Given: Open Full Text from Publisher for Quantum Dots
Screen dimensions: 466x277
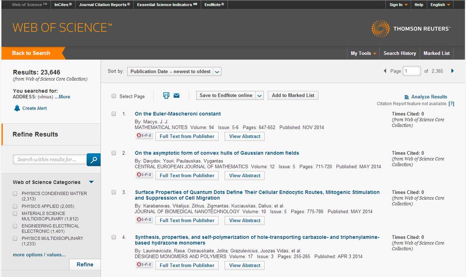Looking at the screenshot, I should point(187,220).
